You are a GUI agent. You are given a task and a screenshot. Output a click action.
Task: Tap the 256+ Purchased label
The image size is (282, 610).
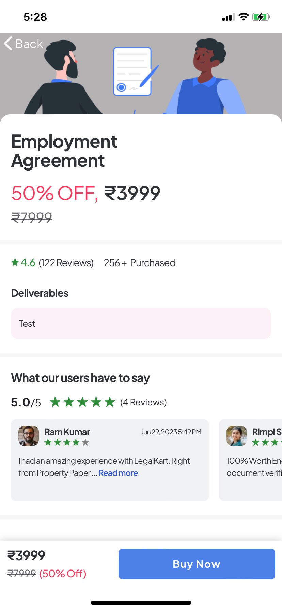140,263
